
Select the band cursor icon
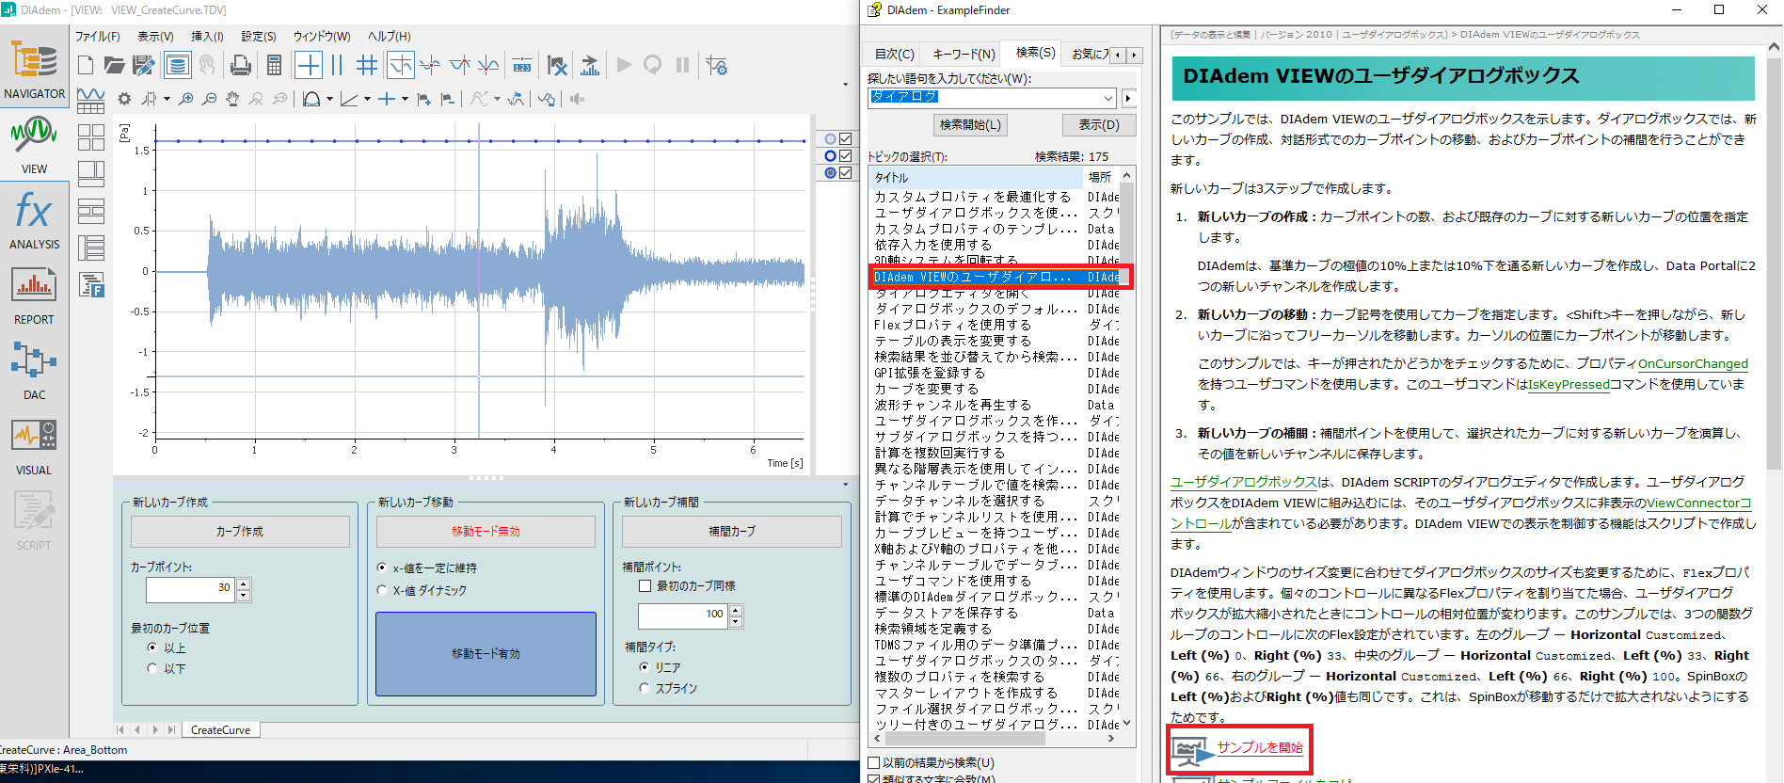[337, 65]
